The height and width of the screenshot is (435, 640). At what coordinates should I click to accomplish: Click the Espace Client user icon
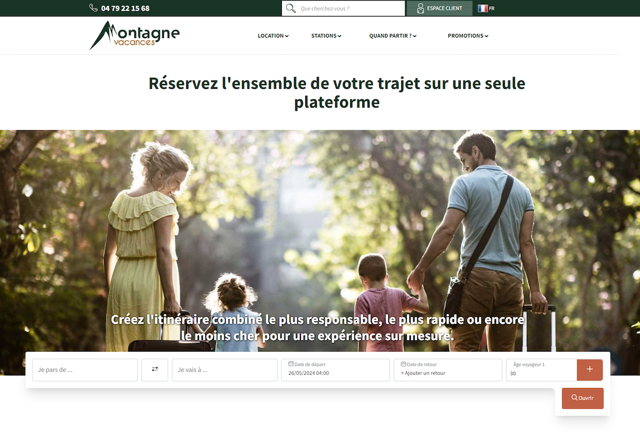(420, 8)
